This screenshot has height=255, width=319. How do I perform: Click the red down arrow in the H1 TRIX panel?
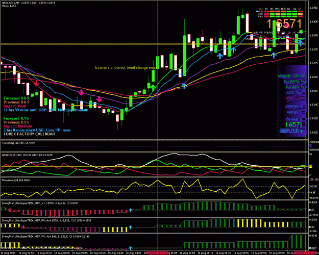click(77, 247)
